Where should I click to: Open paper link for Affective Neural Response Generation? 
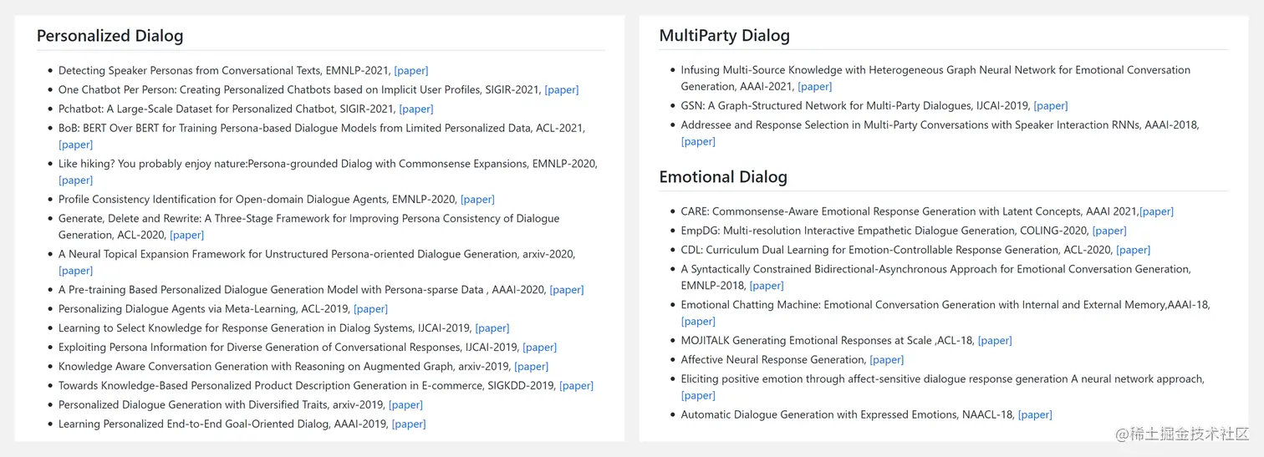(x=887, y=360)
